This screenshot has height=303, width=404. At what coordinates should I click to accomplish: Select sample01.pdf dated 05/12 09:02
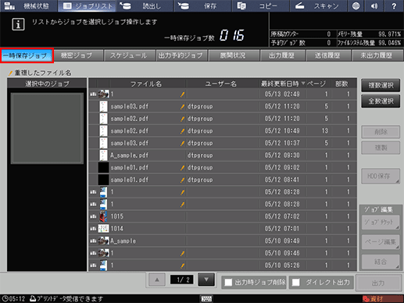tap(223, 167)
